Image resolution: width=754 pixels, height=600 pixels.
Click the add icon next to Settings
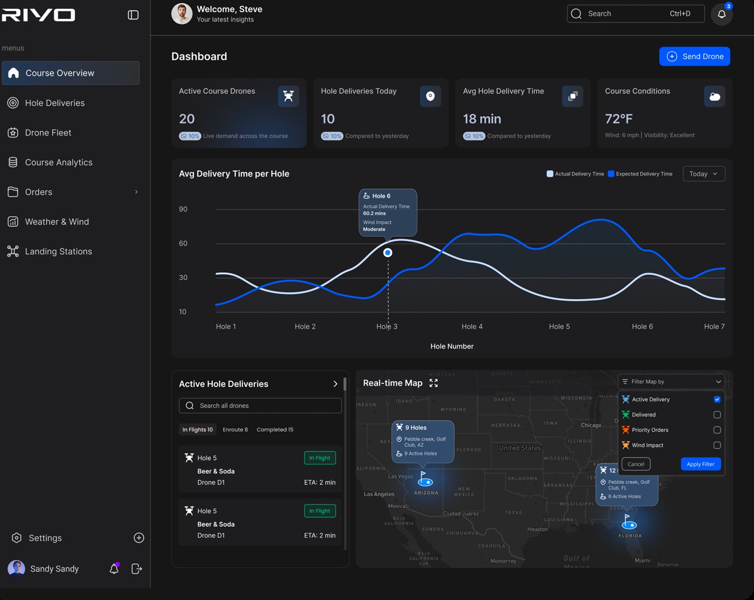pyautogui.click(x=139, y=537)
